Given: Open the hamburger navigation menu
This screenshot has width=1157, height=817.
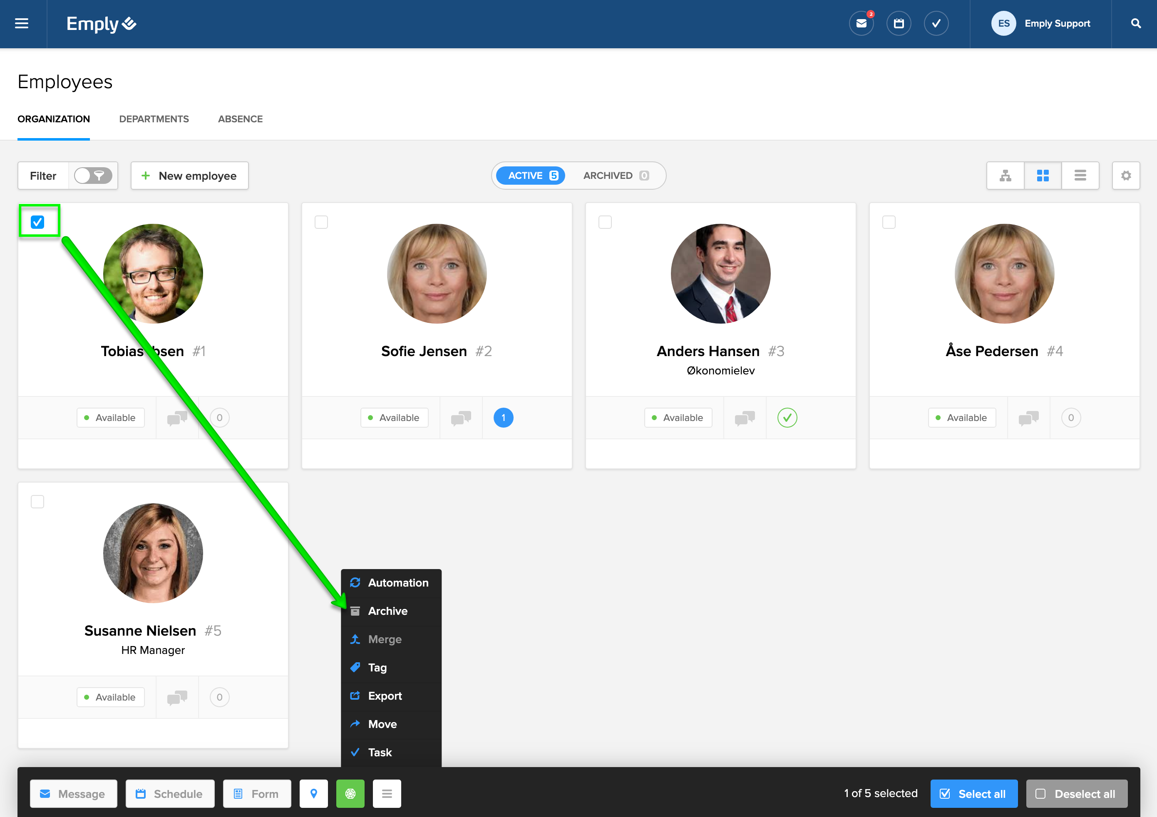Looking at the screenshot, I should click(22, 24).
